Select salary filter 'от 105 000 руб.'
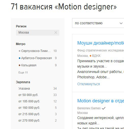The height and width of the screenshot is (129, 124). tap(29, 101)
